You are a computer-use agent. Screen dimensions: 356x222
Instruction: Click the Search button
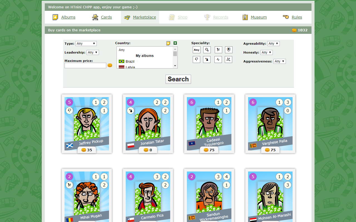178,79
